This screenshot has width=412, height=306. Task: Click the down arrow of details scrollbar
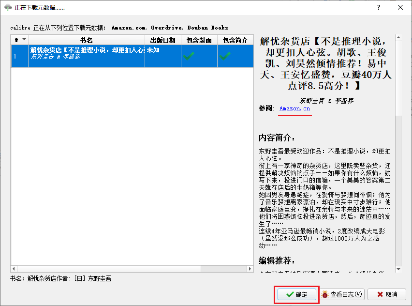coord(398,269)
